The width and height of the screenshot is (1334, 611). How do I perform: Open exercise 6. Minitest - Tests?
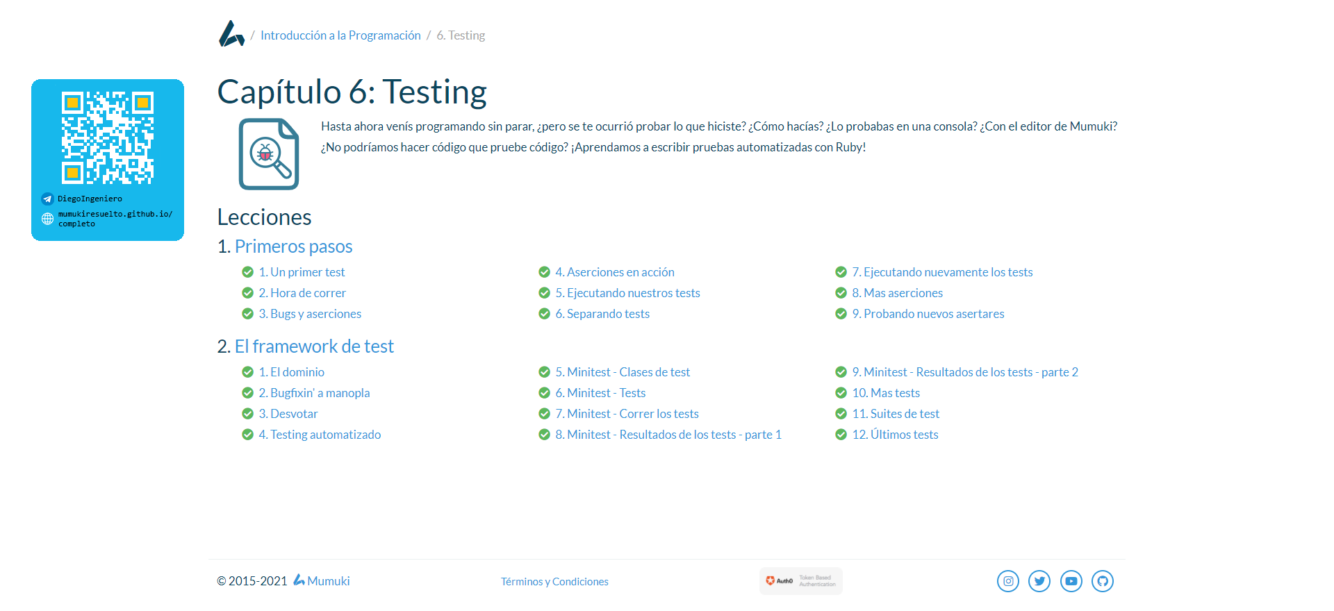(x=600, y=393)
